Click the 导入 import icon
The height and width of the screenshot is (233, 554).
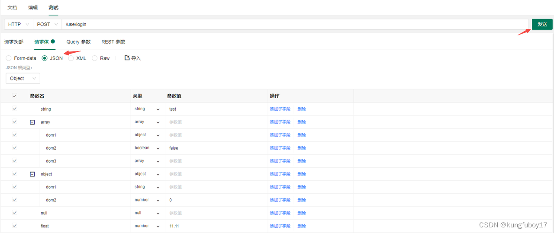pos(127,58)
